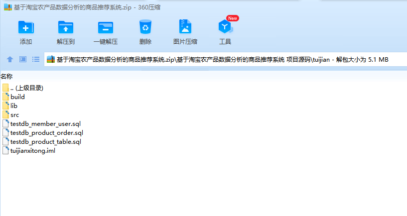Sort by the 名称 column header
Screen dimensions: 407x216
(6, 77)
